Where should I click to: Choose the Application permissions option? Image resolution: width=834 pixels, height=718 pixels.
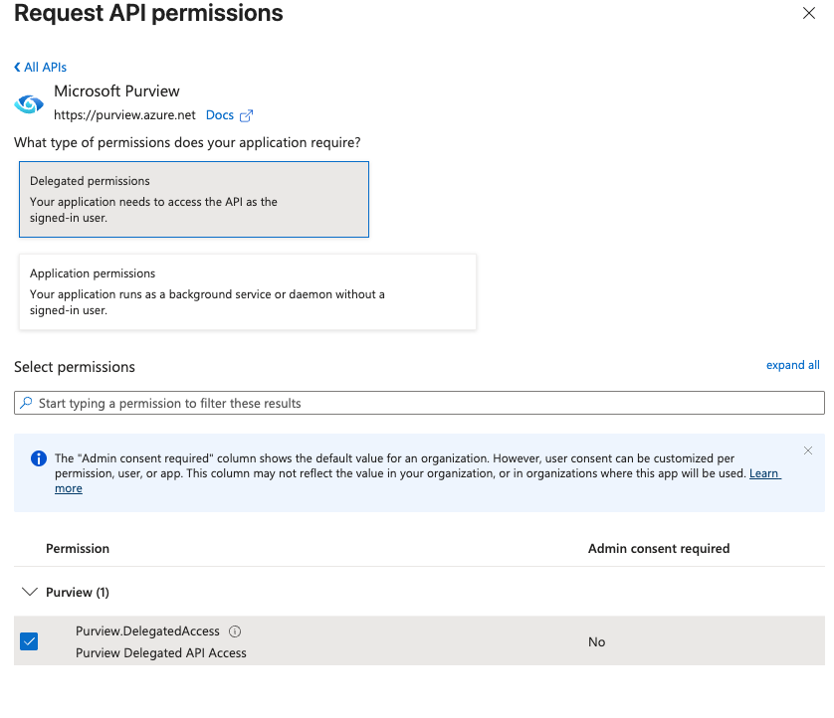[x=248, y=291]
